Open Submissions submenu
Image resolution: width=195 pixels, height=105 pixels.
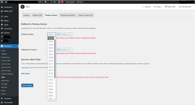pos(5,57)
